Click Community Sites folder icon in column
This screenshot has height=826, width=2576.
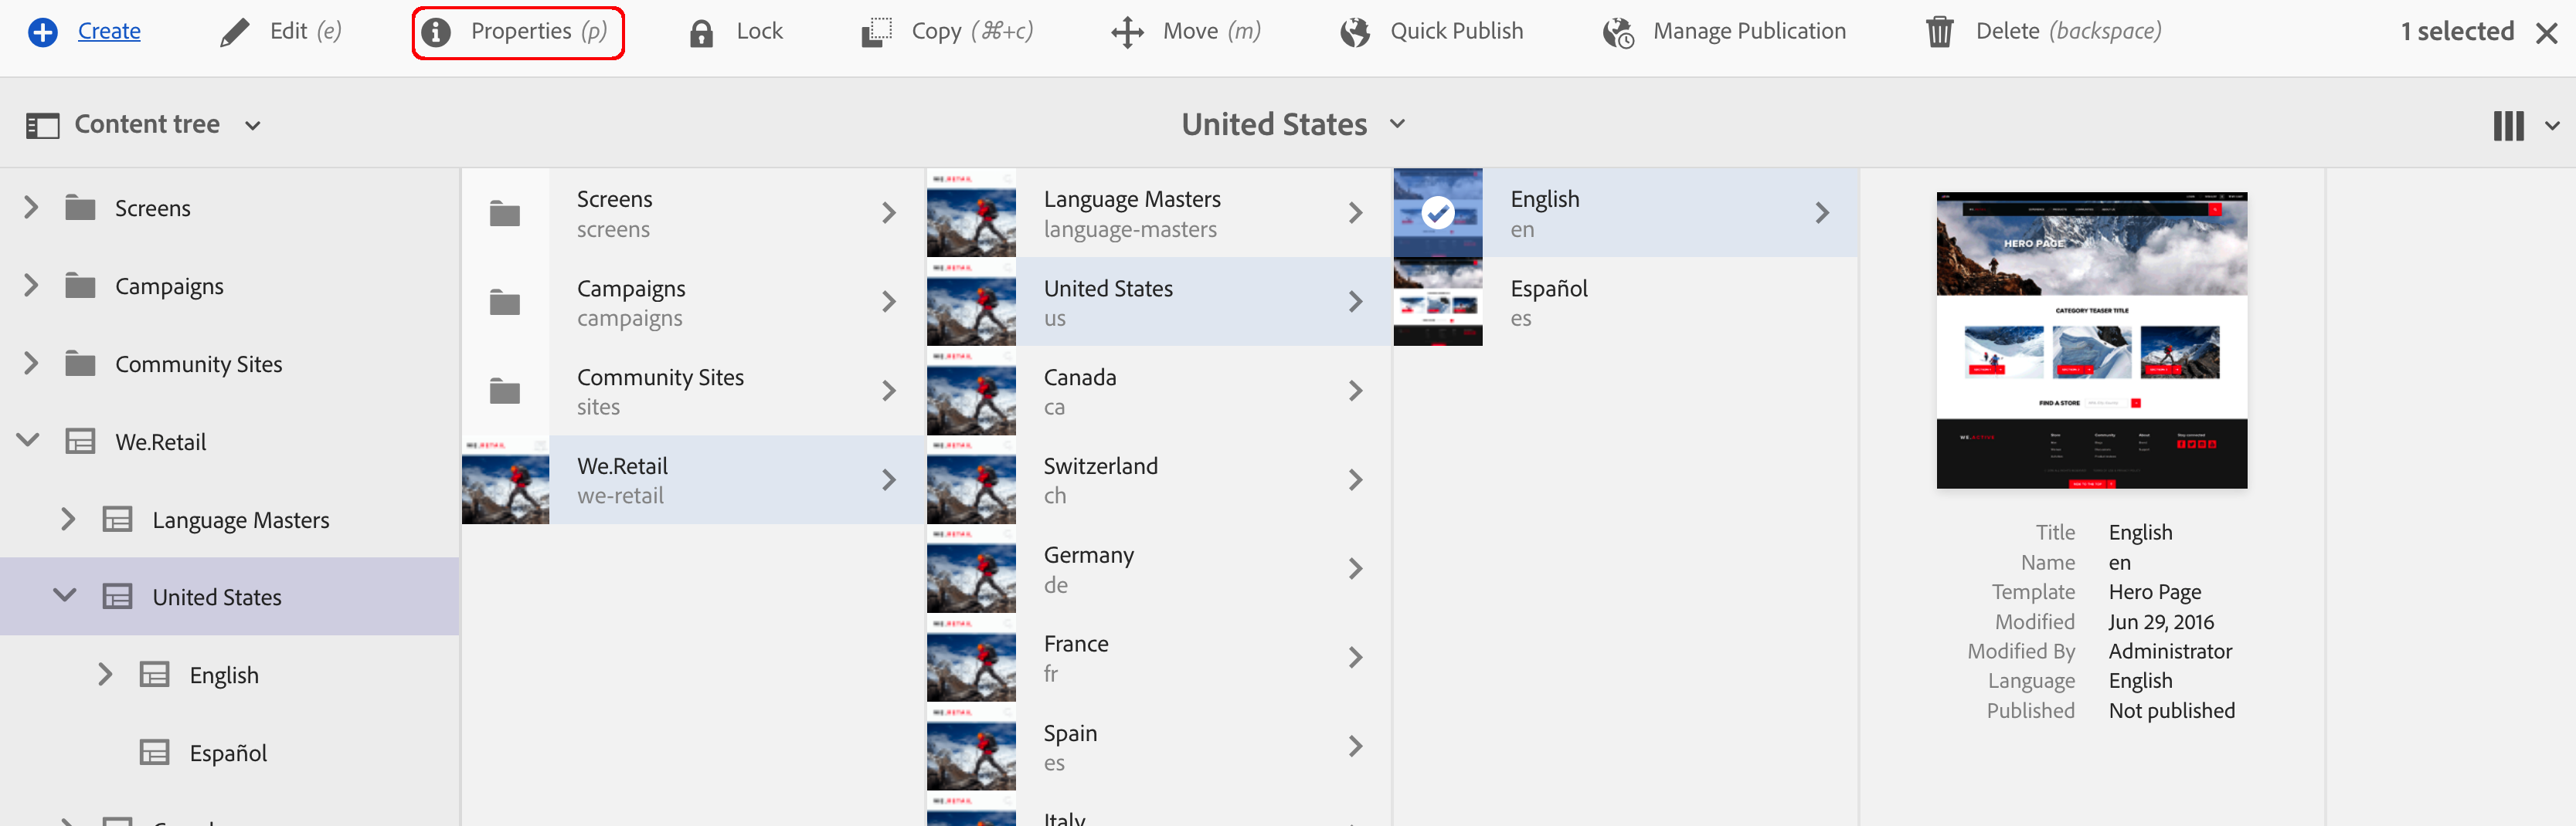point(505,391)
